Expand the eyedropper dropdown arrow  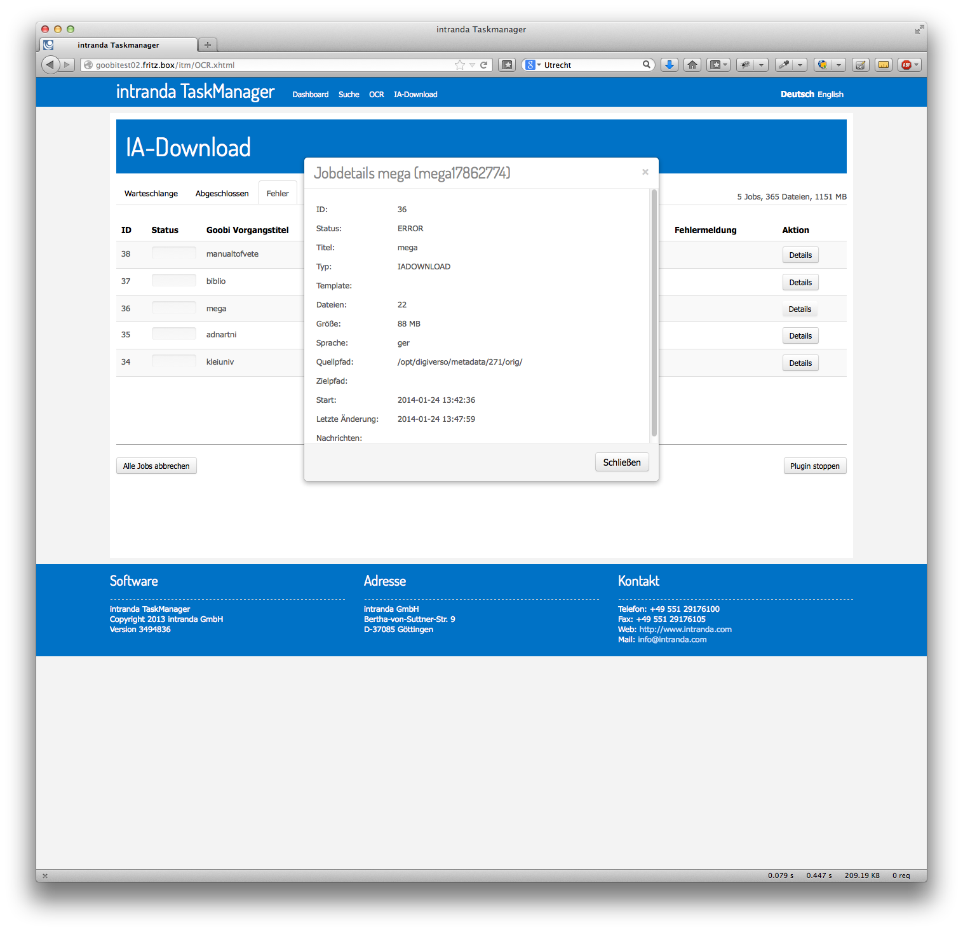pyautogui.click(x=800, y=65)
